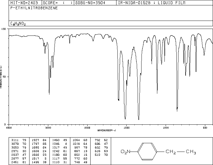Click the CH2 group in the structure
The height and width of the screenshot is (165, 213).
click(x=171, y=152)
